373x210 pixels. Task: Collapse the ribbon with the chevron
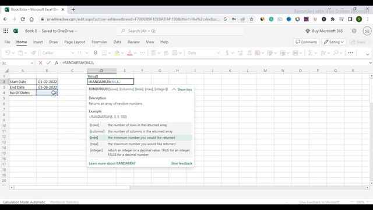[368, 54]
